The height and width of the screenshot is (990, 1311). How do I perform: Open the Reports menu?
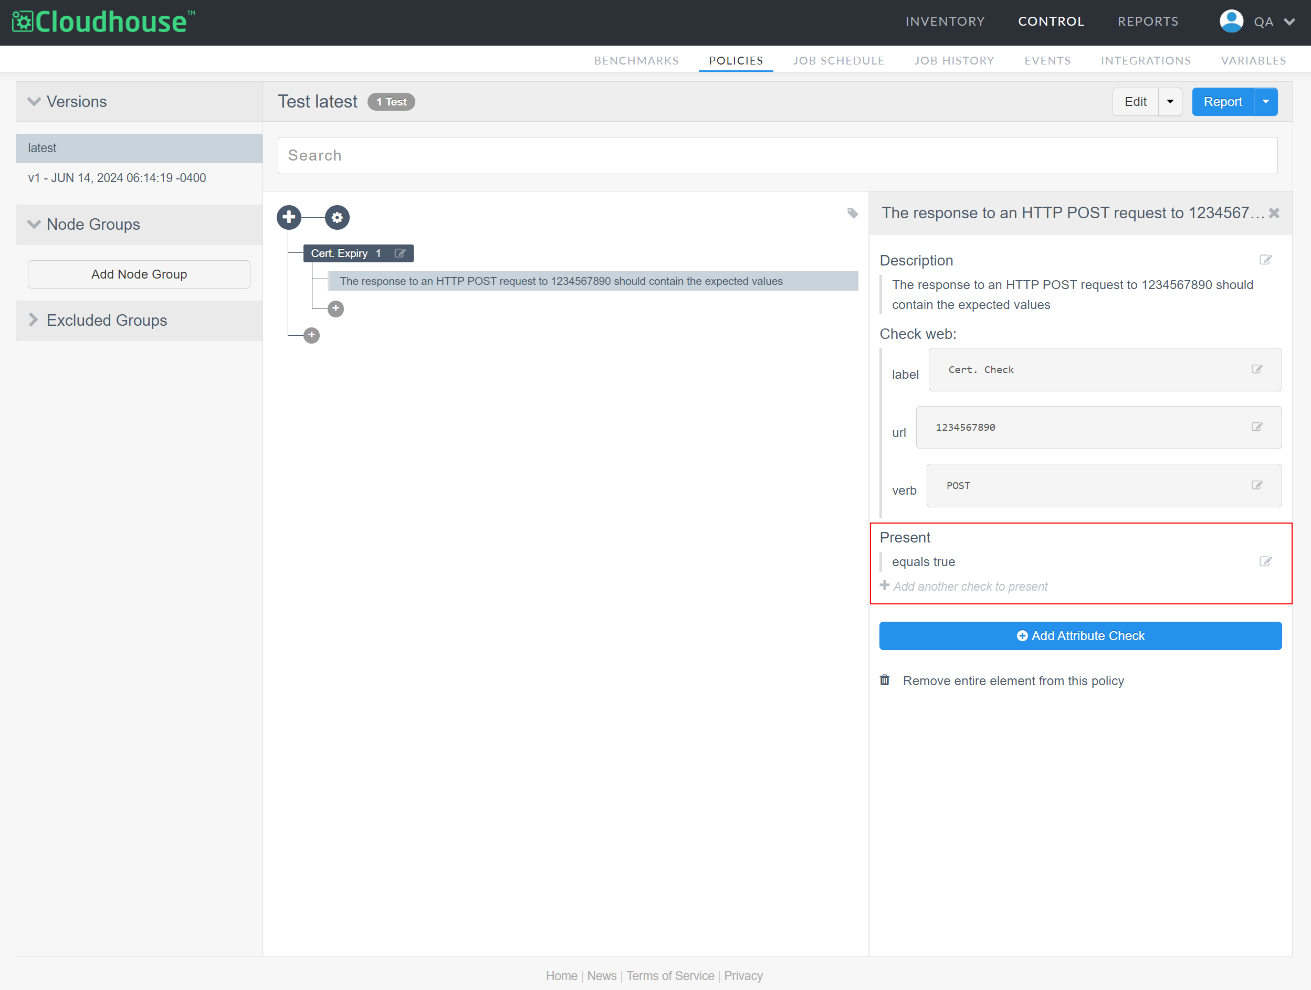click(x=1147, y=22)
